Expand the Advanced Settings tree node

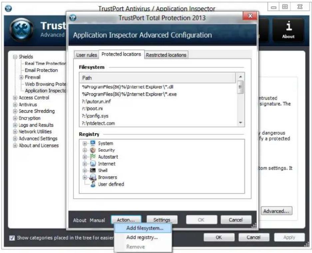click(15, 138)
